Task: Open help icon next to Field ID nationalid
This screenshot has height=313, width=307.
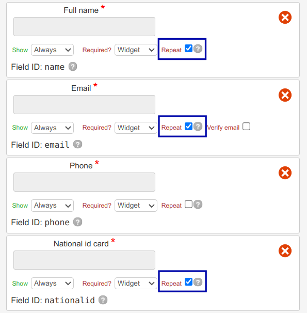Action: (x=103, y=300)
